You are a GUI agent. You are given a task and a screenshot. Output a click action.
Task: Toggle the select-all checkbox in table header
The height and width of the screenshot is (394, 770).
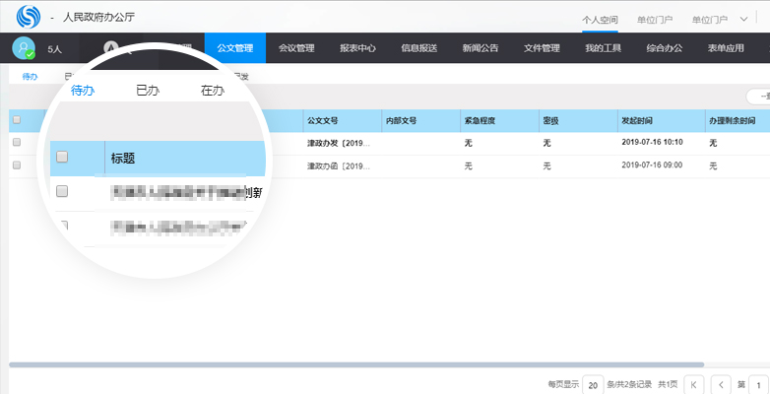pos(16,120)
